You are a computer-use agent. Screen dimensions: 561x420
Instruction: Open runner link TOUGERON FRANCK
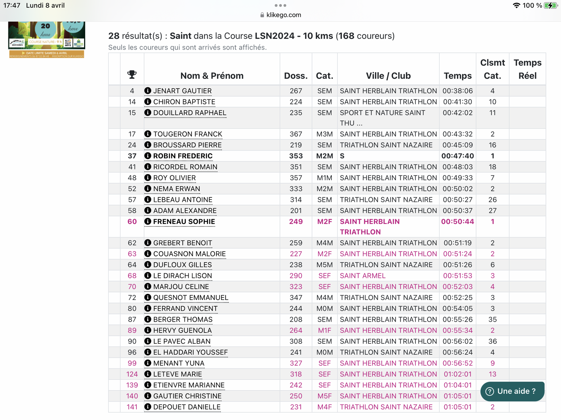pyautogui.click(x=188, y=134)
